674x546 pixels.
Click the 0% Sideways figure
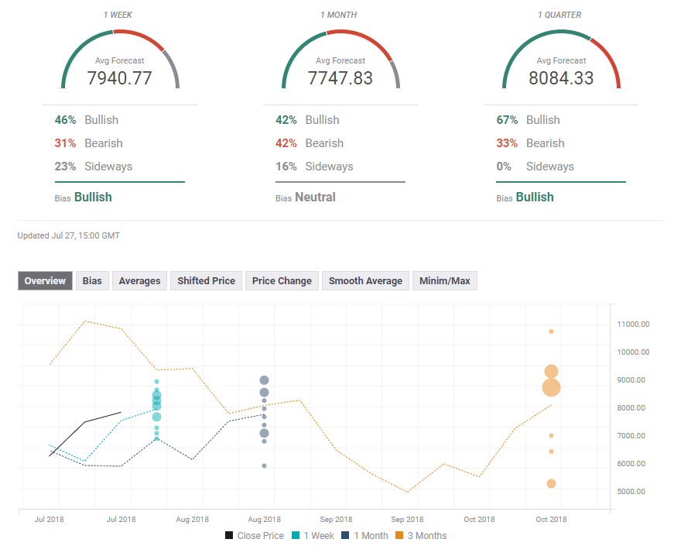click(504, 167)
